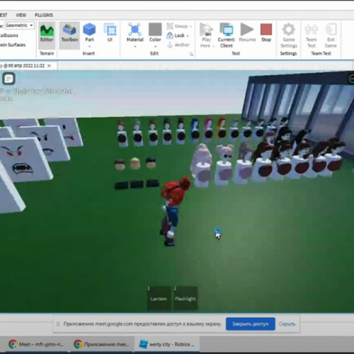Open the Group dropdown arrow
354x354 pixels.
click(190, 26)
